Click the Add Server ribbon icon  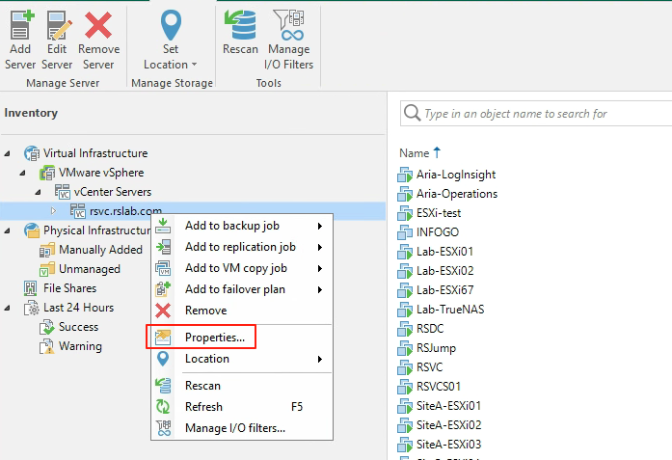coord(21,25)
